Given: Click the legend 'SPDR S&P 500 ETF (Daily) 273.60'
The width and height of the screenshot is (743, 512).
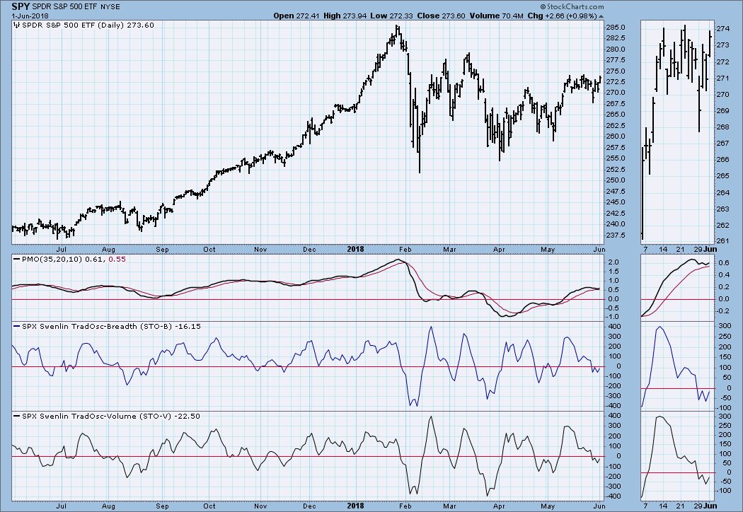Looking at the screenshot, I should tap(88, 25).
